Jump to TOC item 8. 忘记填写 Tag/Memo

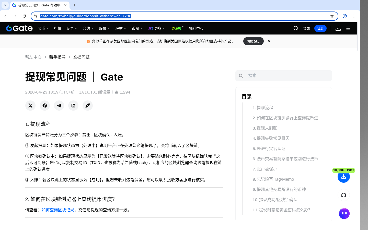tap(273, 179)
